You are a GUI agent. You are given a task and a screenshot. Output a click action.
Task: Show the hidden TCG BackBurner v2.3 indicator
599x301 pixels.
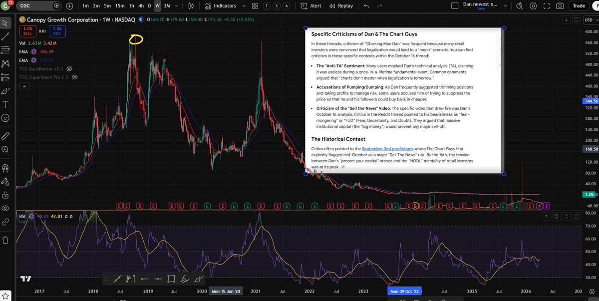click(70, 68)
